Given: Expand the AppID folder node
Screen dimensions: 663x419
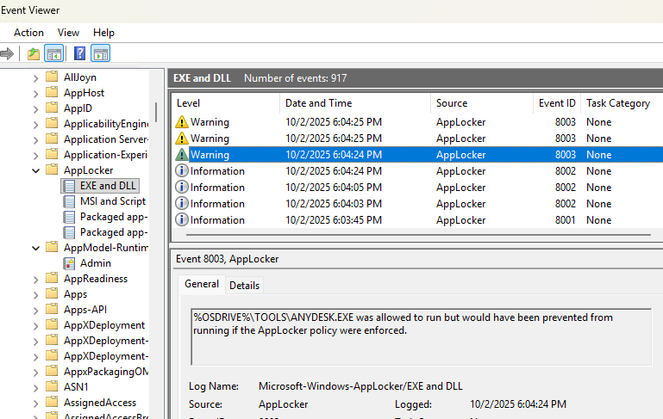Looking at the screenshot, I should [x=36, y=108].
